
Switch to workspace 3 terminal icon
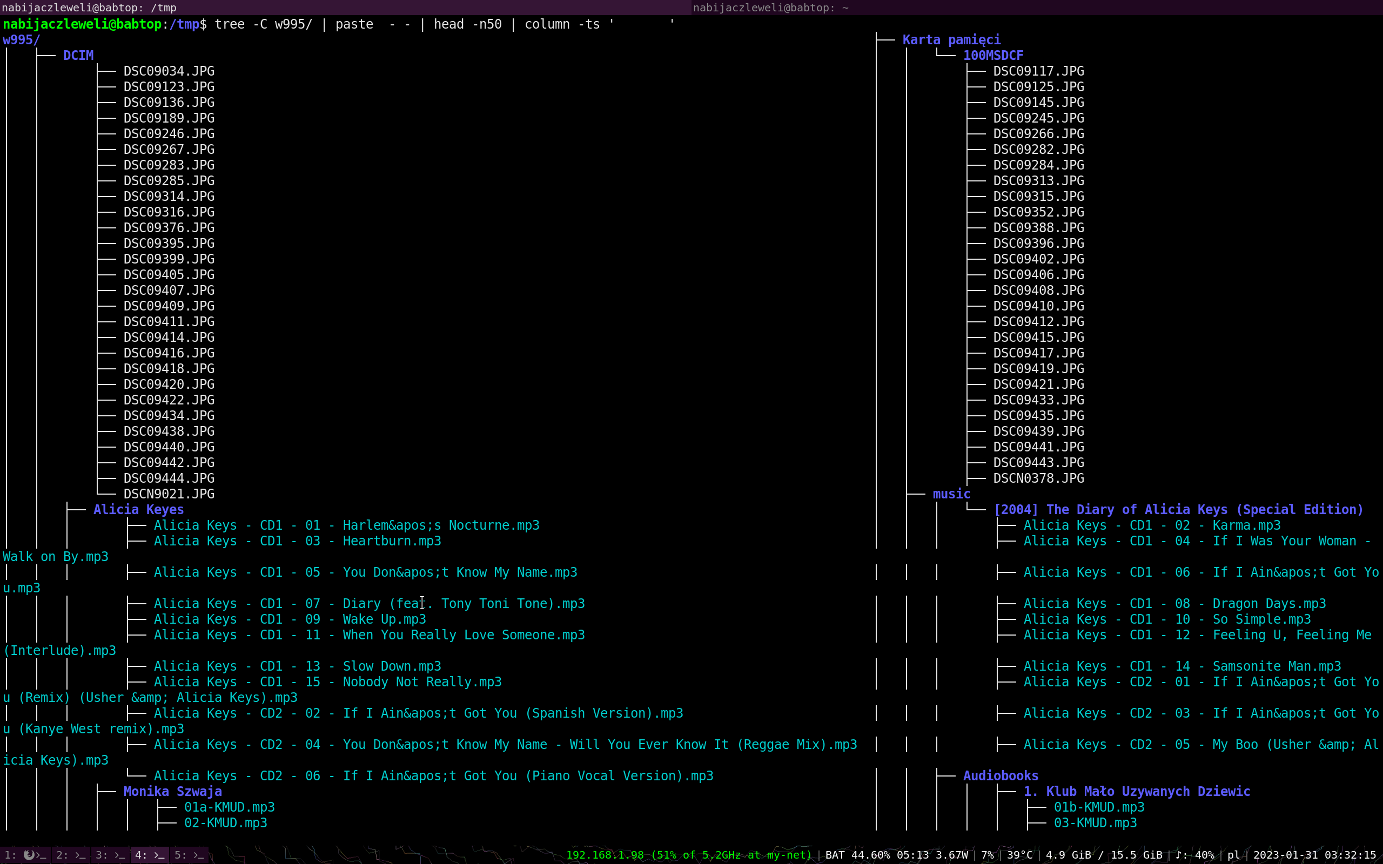(x=110, y=855)
